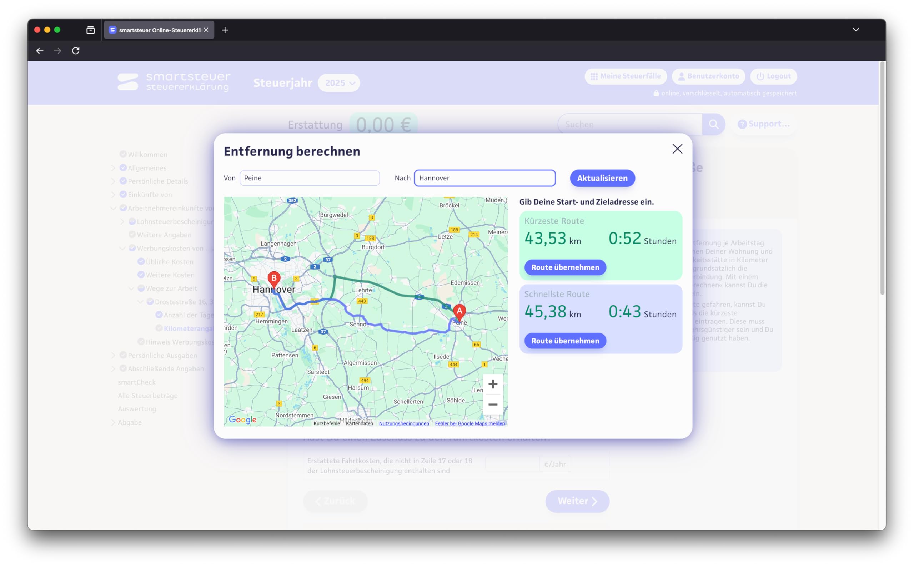914x567 pixels.
Task: Click the Logout button
Action: [x=773, y=76]
